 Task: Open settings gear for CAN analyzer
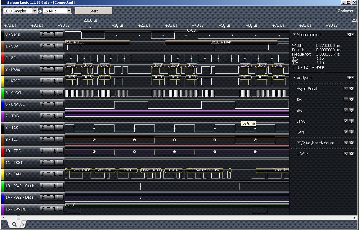(x=352, y=132)
